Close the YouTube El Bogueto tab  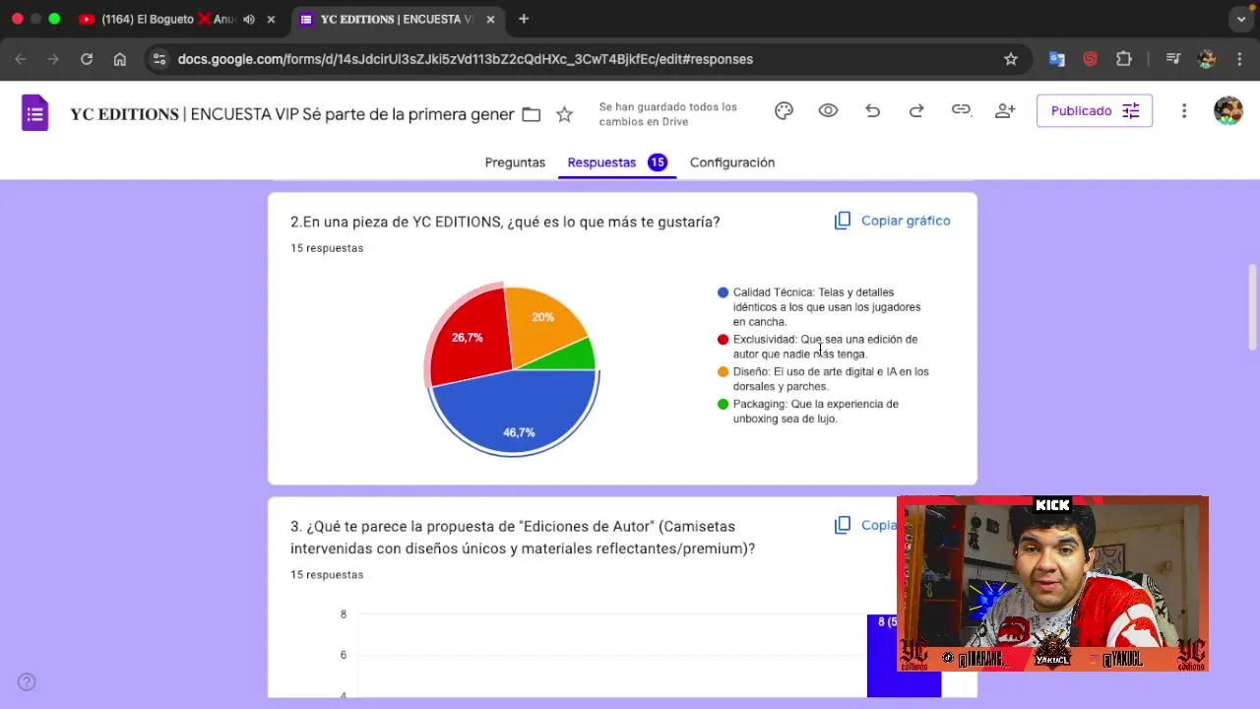pyautogui.click(x=272, y=19)
